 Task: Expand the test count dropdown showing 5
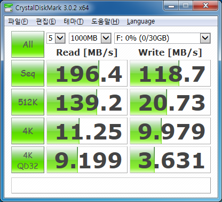[60, 38]
